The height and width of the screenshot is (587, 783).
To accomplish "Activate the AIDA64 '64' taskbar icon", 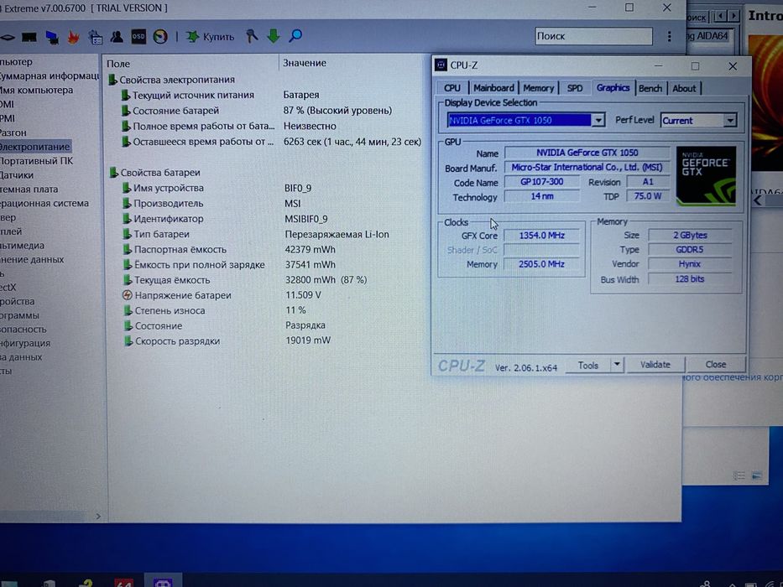I will point(123,583).
